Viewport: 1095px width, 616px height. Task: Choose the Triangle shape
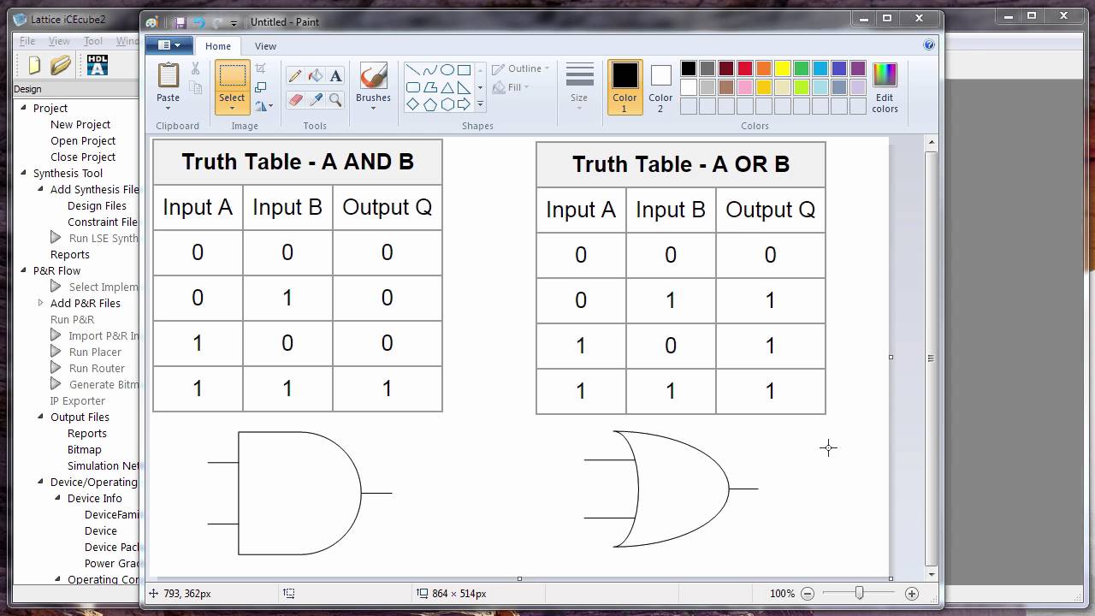coord(447,87)
